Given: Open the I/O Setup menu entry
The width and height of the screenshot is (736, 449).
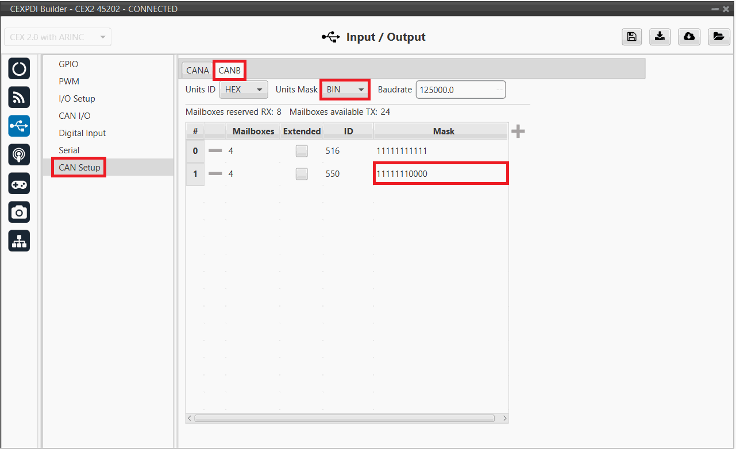Looking at the screenshot, I should (77, 99).
